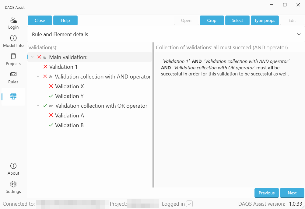Select the Type props tab
Image resolution: width=305 pixels, height=209 pixels.
(x=265, y=20)
